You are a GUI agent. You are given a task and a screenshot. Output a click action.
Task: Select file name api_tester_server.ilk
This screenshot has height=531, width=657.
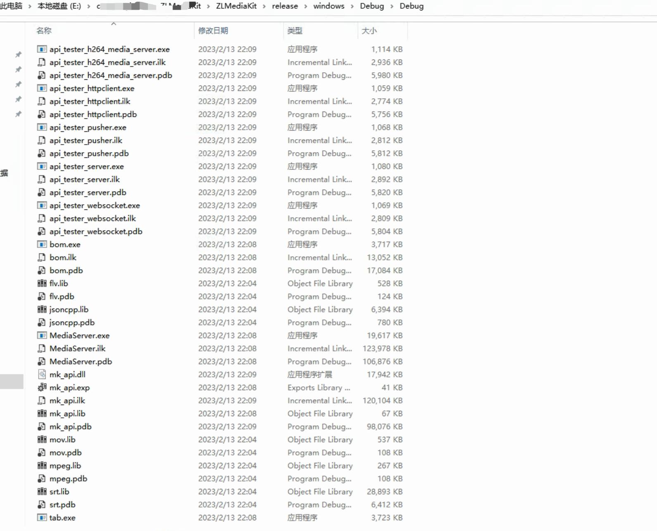85,179
